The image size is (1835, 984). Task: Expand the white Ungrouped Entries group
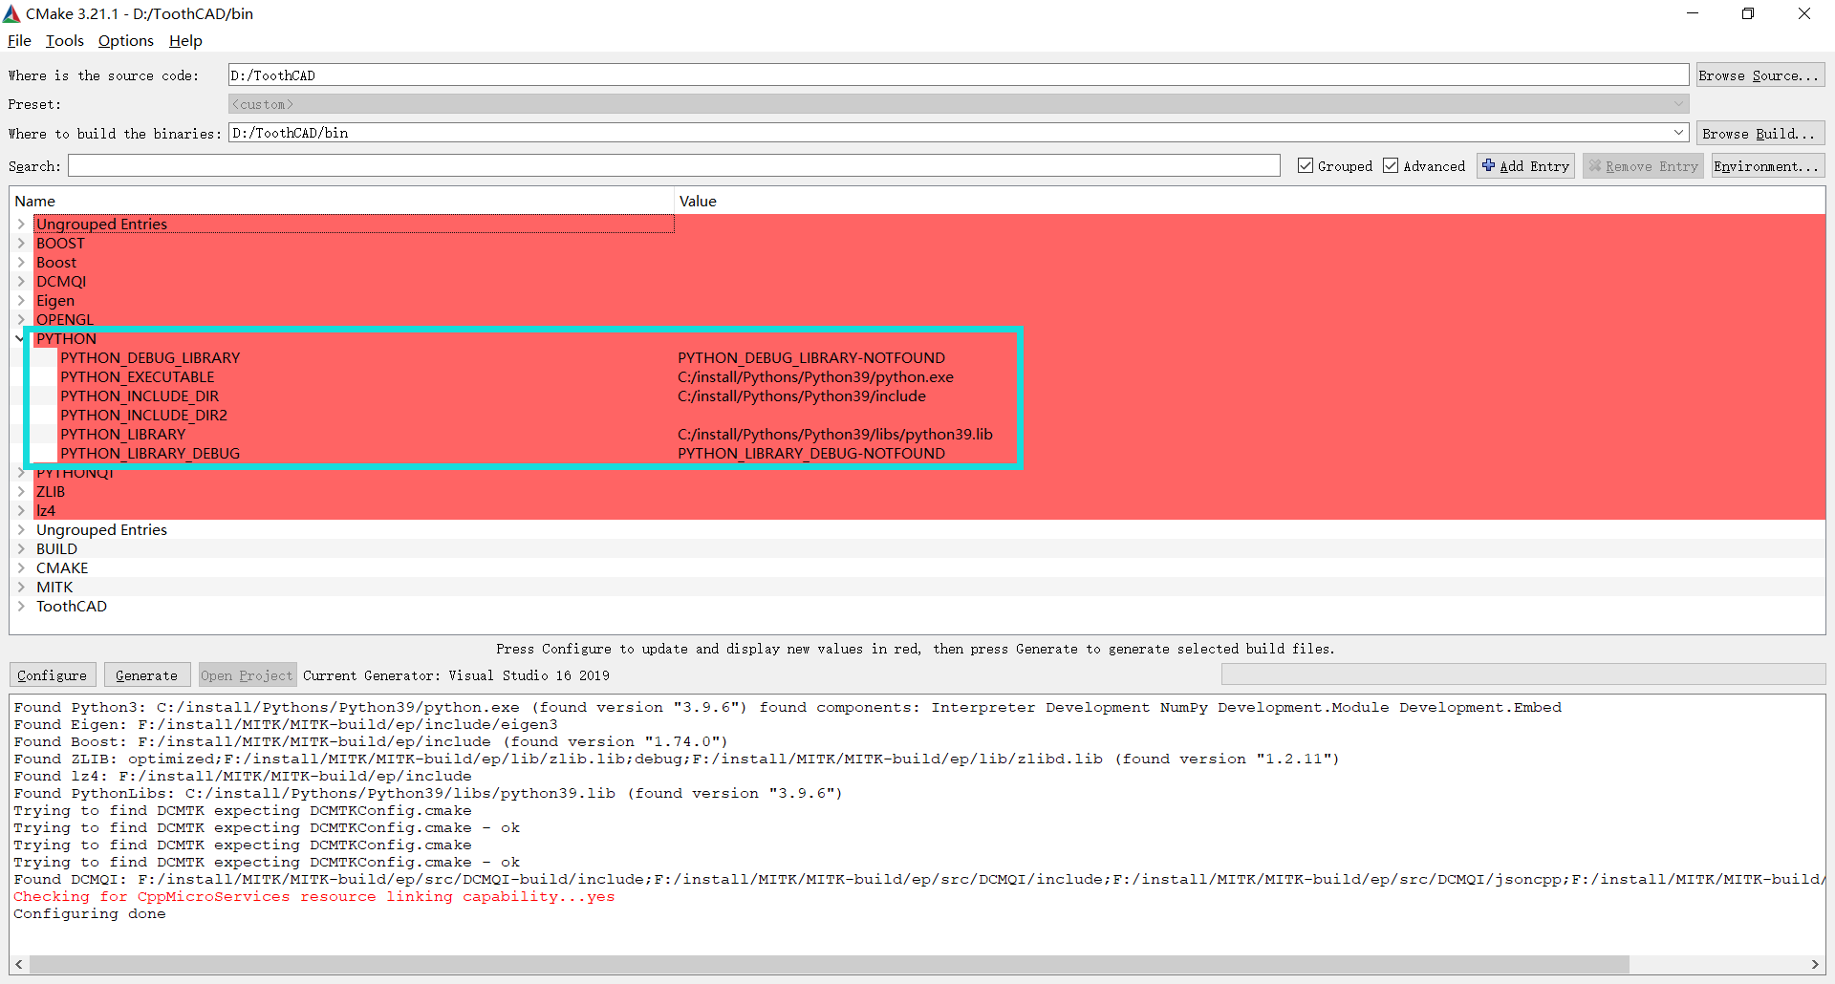[21, 529]
